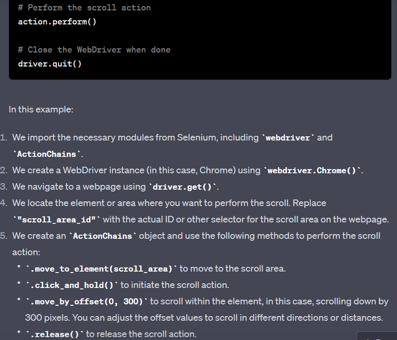Screen dimensions: 397x340
Task: Click the inline code `webdriver.Chrome()`
Action: coord(312,170)
